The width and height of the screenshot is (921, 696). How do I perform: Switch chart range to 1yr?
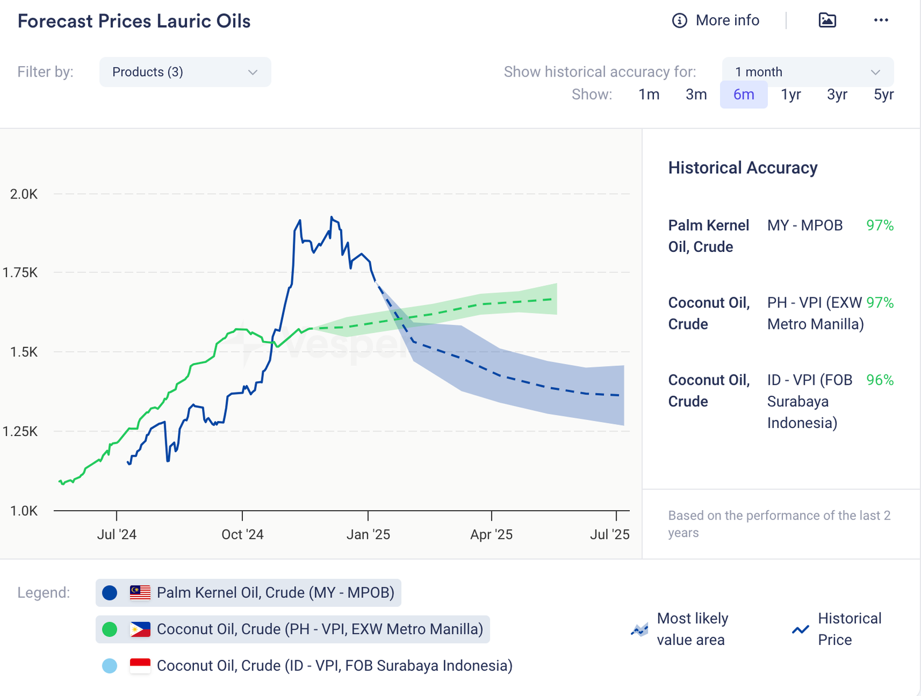790,94
